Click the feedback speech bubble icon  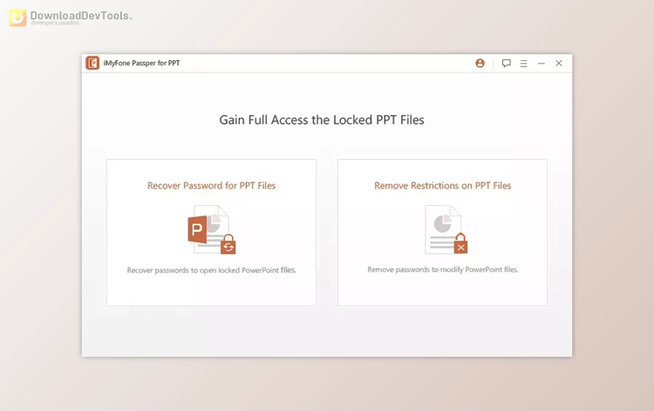(x=507, y=63)
